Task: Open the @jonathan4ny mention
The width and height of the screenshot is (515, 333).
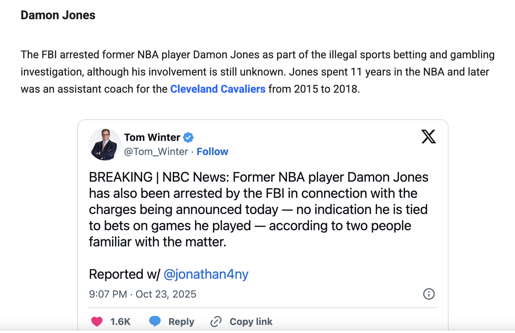Action: 206,274
